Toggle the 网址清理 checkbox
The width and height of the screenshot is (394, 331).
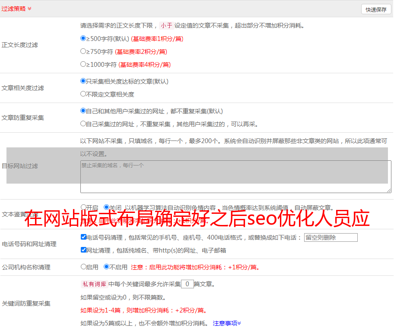pyautogui.click(x=83, y=250)
